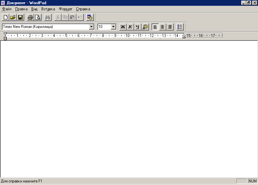Toggle bullet list formatting
The image size is (258, 185).
coord(180,27)
